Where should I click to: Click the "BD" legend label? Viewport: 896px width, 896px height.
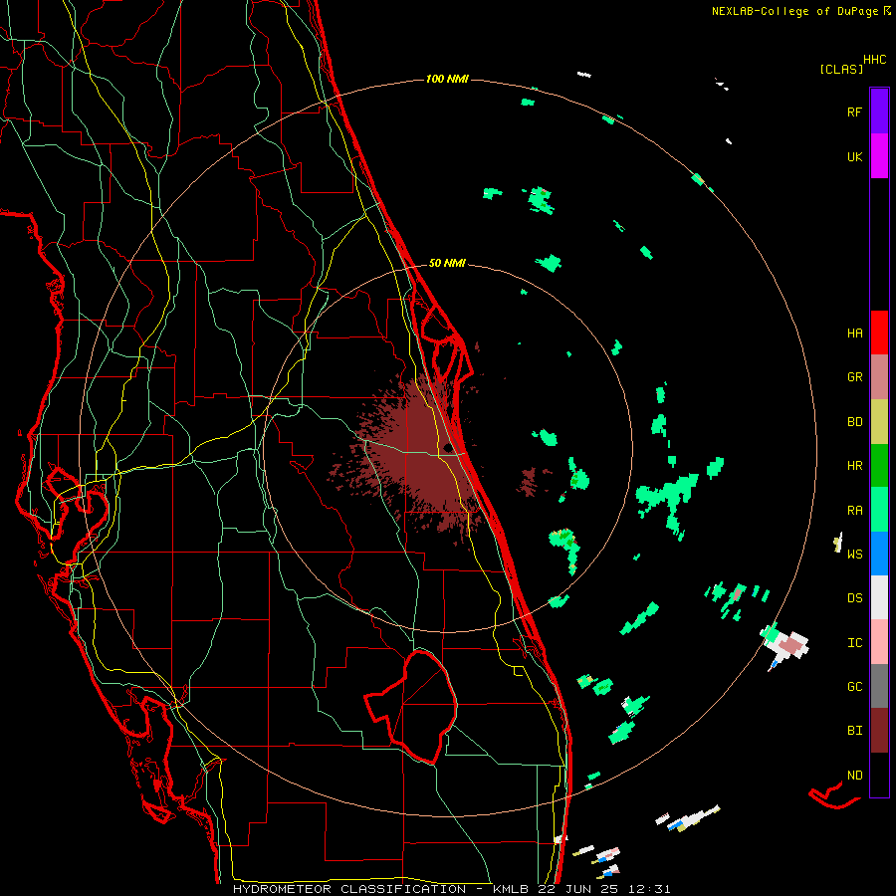pyautogui.click(x=854, y=422)
